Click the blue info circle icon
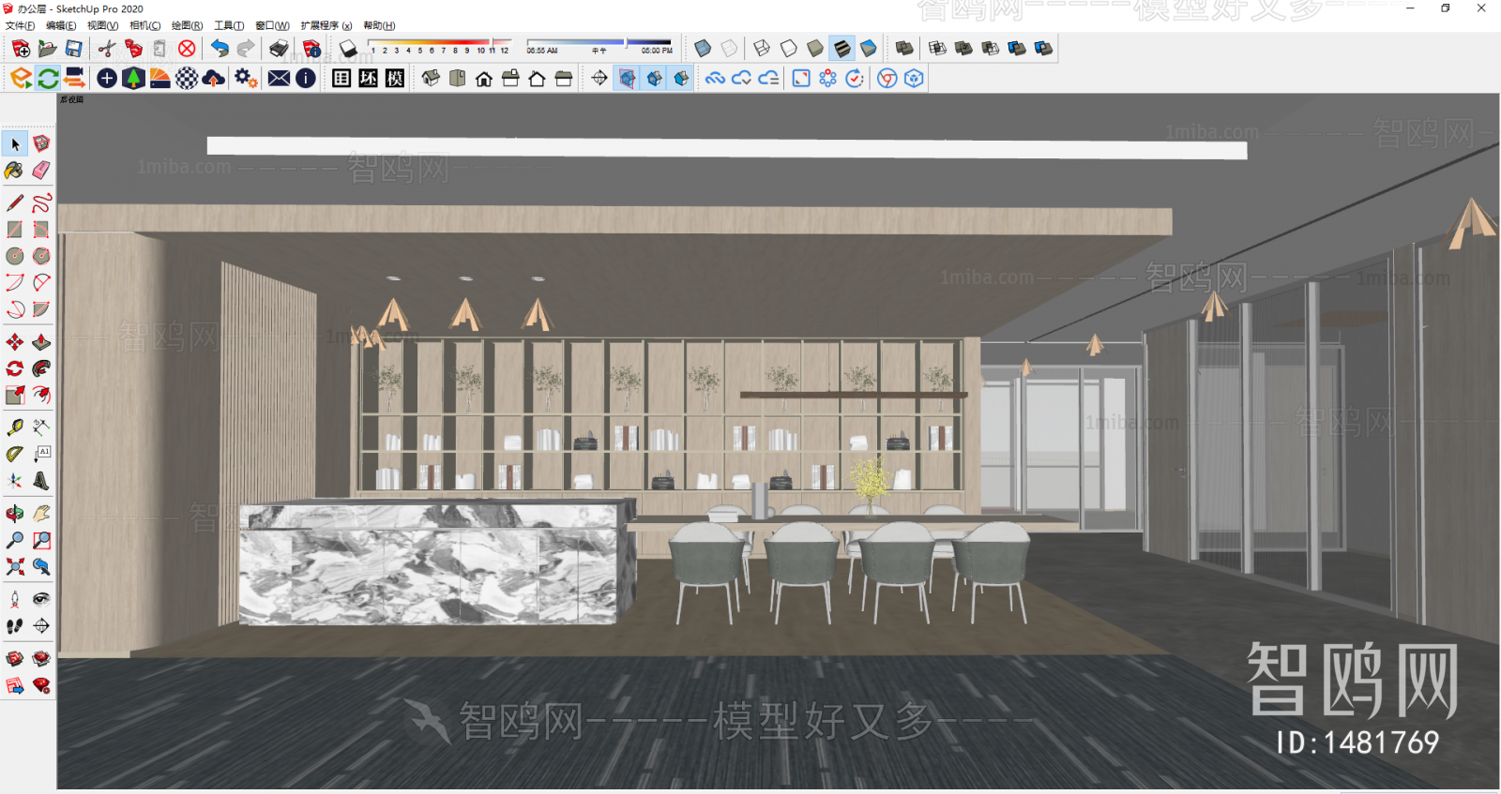The image size is (1501, 794). (x=306, y=79)
